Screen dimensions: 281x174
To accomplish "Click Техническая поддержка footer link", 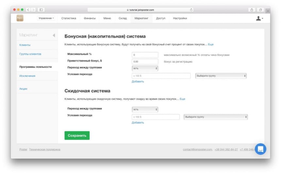I will (x=44, y=149).
